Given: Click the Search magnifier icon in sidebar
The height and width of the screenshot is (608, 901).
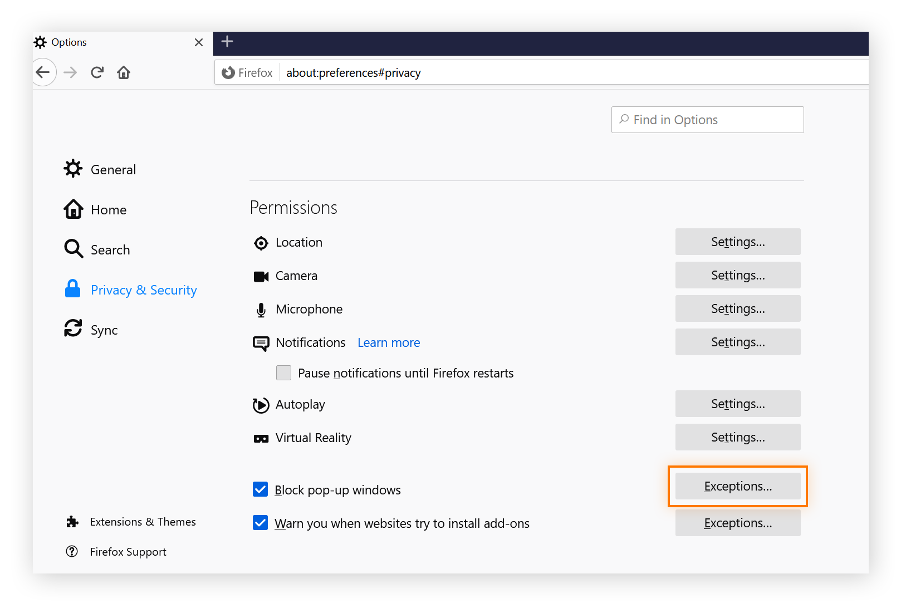Looking at the screenshot, I should pos(73,249).
